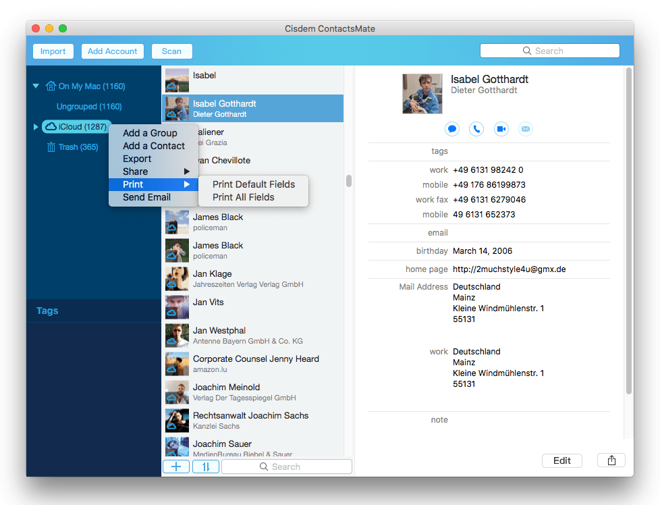The image size is (660, 505).
Task: Email Isabel via the envelope icon
Action: tap(525, 128)
